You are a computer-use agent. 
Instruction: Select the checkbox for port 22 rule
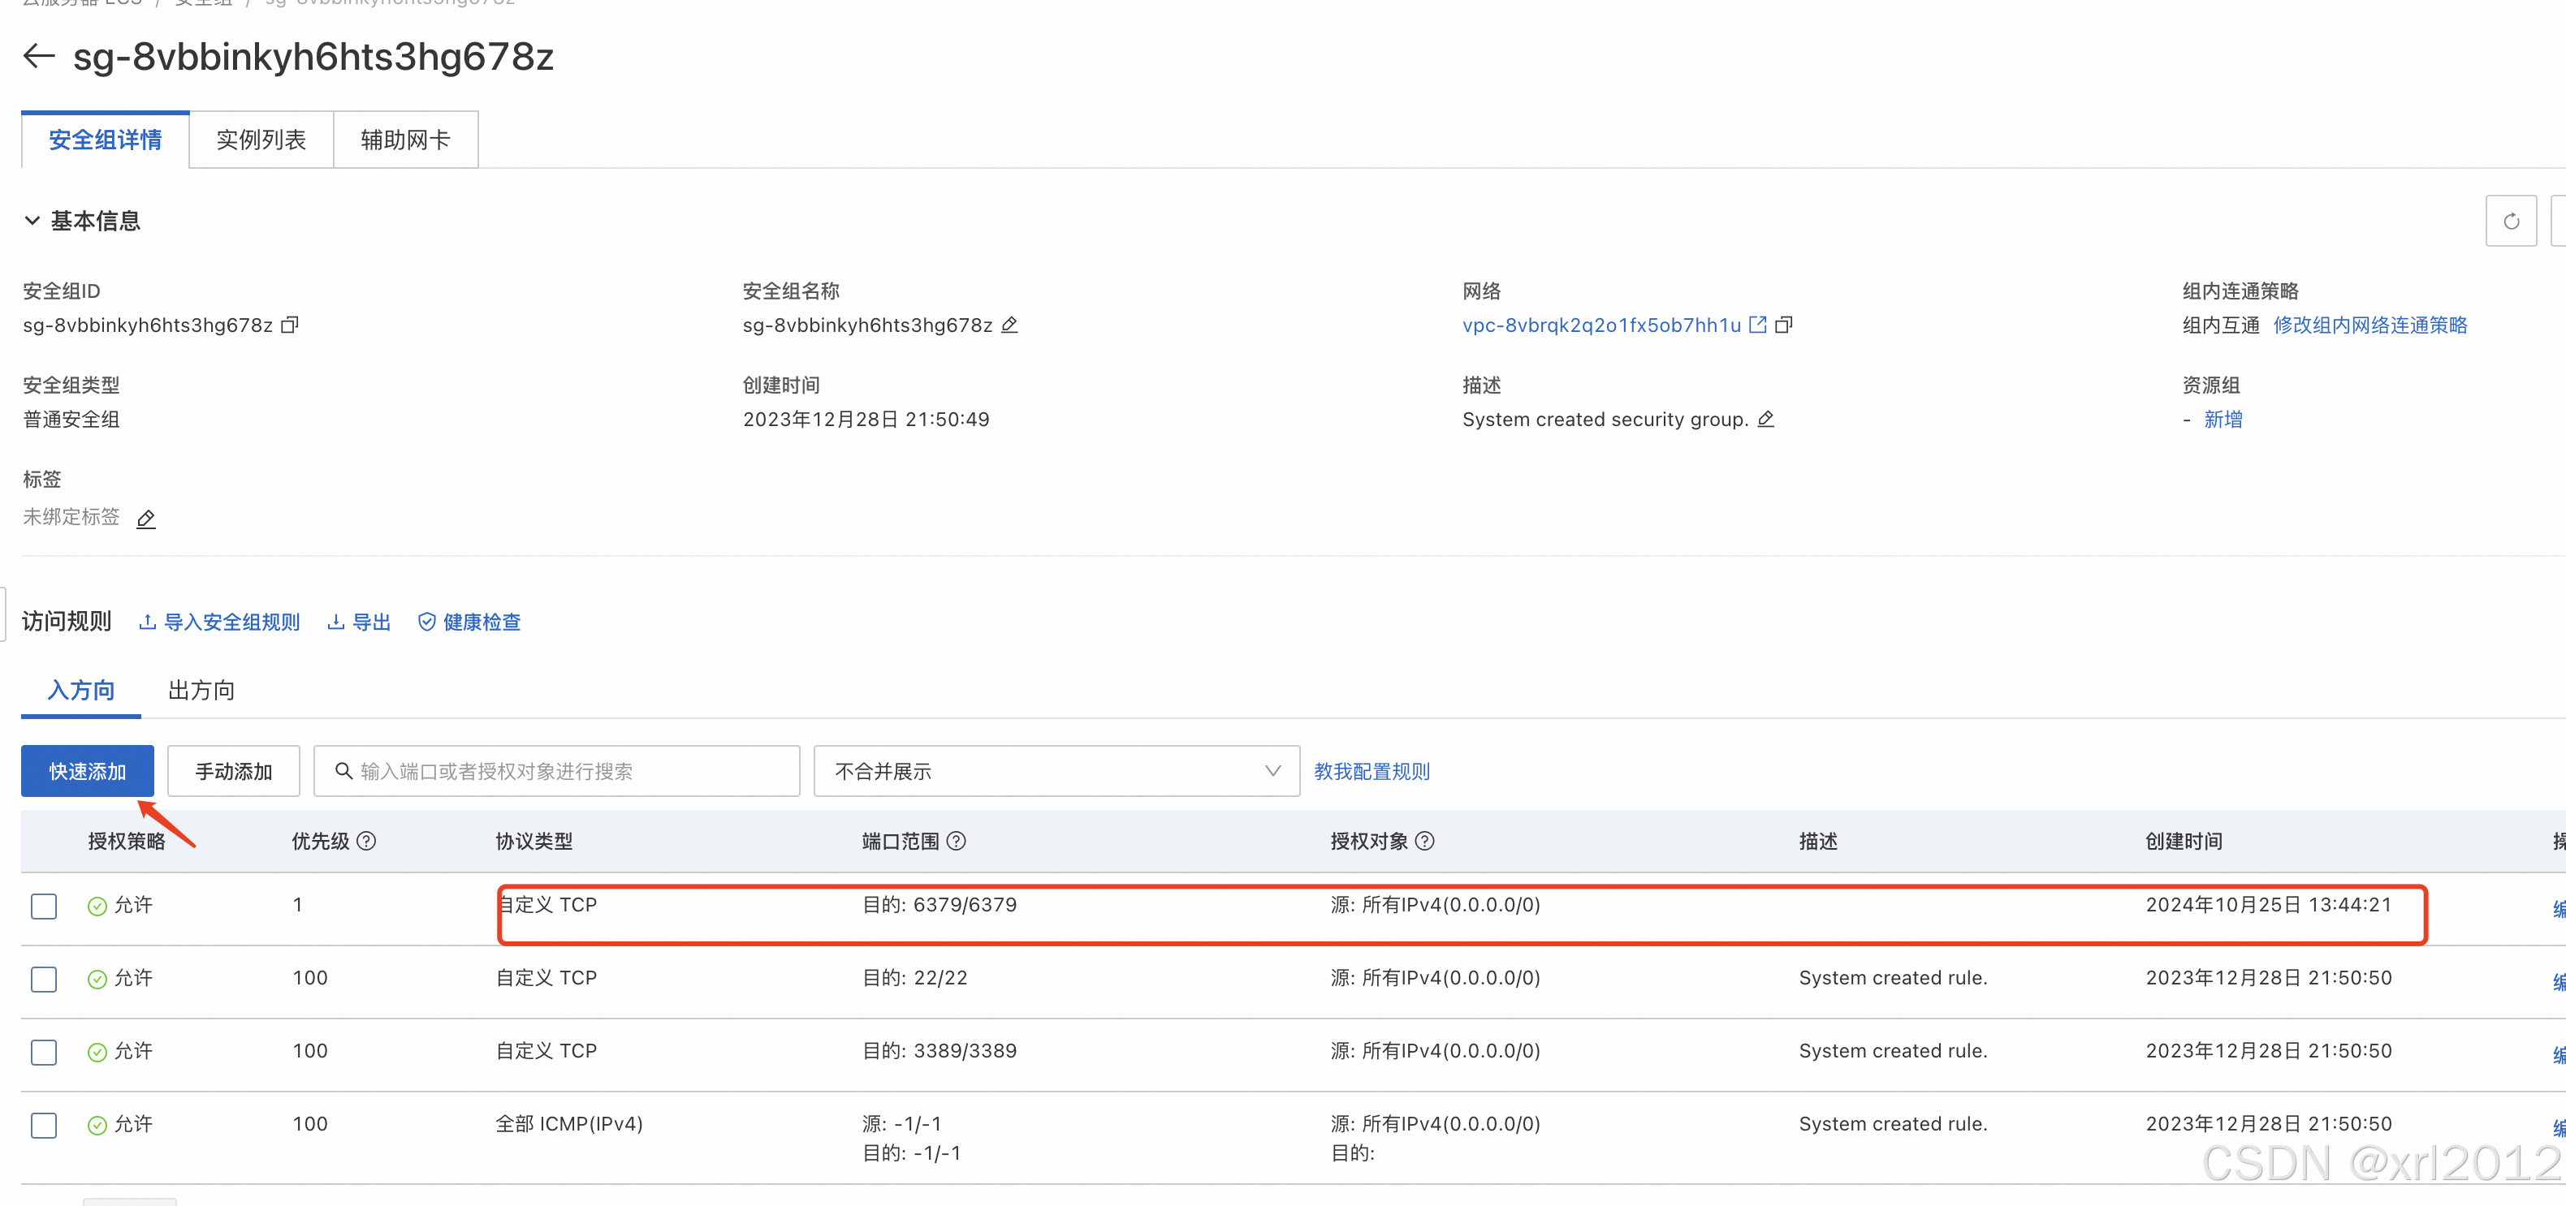[x=44, y=979]
